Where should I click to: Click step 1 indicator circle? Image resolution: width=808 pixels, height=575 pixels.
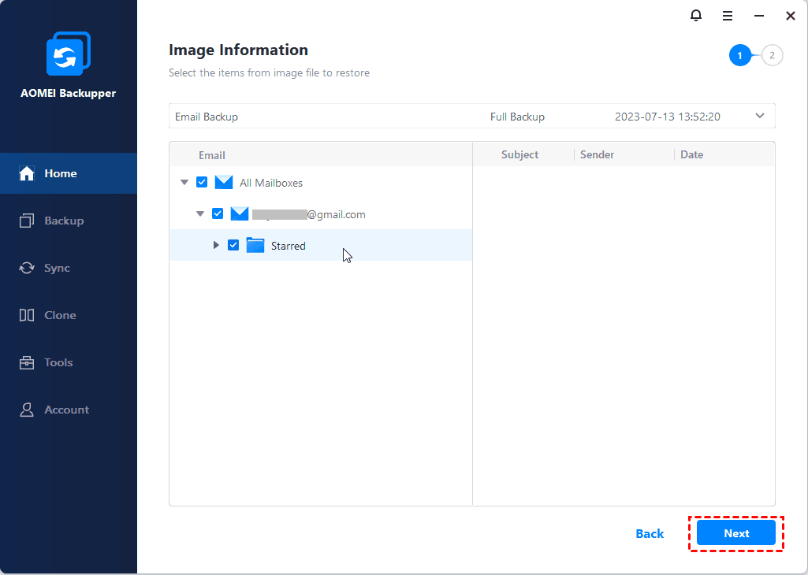coord(739,56)
